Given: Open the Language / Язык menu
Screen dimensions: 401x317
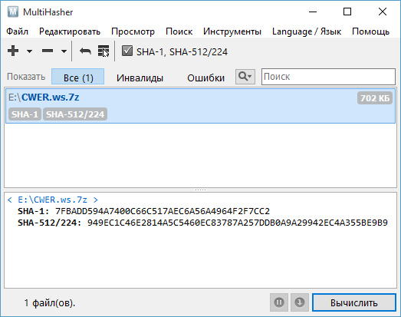Looking at the screenshot, I should coord(307,31).
